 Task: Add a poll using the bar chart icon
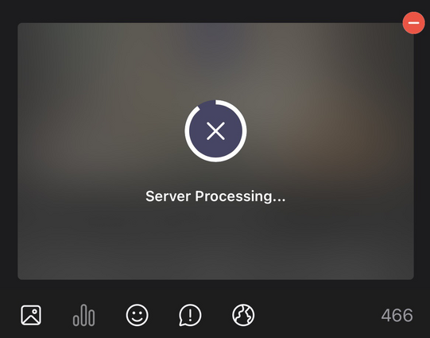click(84, 315)
